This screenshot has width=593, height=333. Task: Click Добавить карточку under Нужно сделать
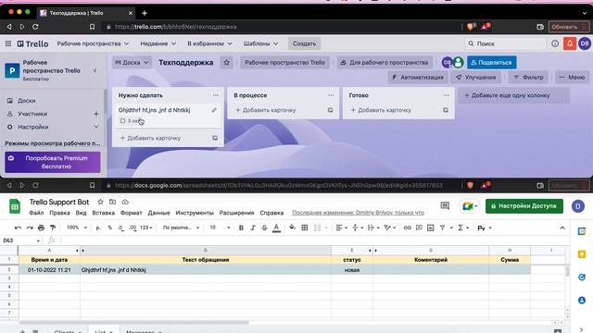click(150, 138)
